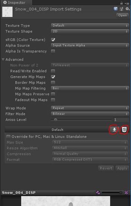131x206 pixels.
Task: Click the Inspector tab info icon
Action: tap(5, 2)
